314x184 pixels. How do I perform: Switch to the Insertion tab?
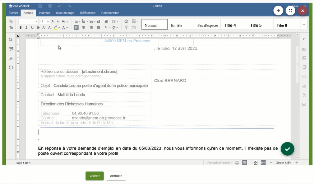click(x=45, y=13)
